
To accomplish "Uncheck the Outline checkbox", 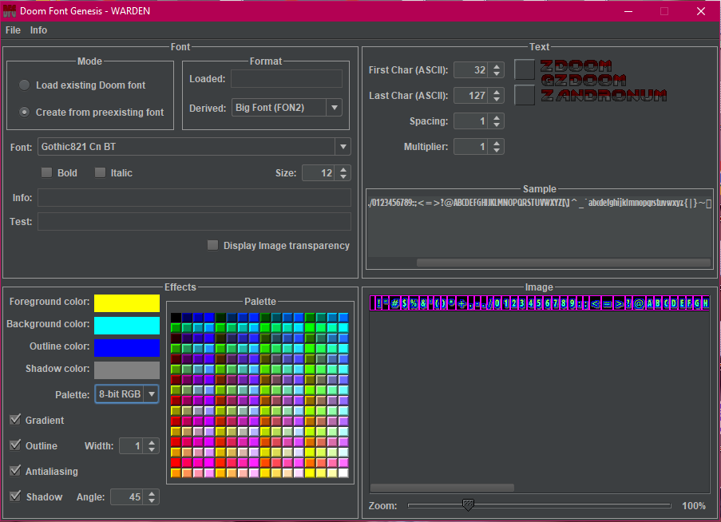I will click(15, 445).
